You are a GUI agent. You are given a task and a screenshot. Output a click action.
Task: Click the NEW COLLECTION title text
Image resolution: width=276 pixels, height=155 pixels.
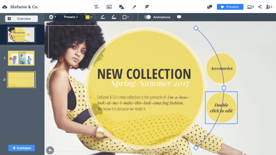click(x=144, y=74)
